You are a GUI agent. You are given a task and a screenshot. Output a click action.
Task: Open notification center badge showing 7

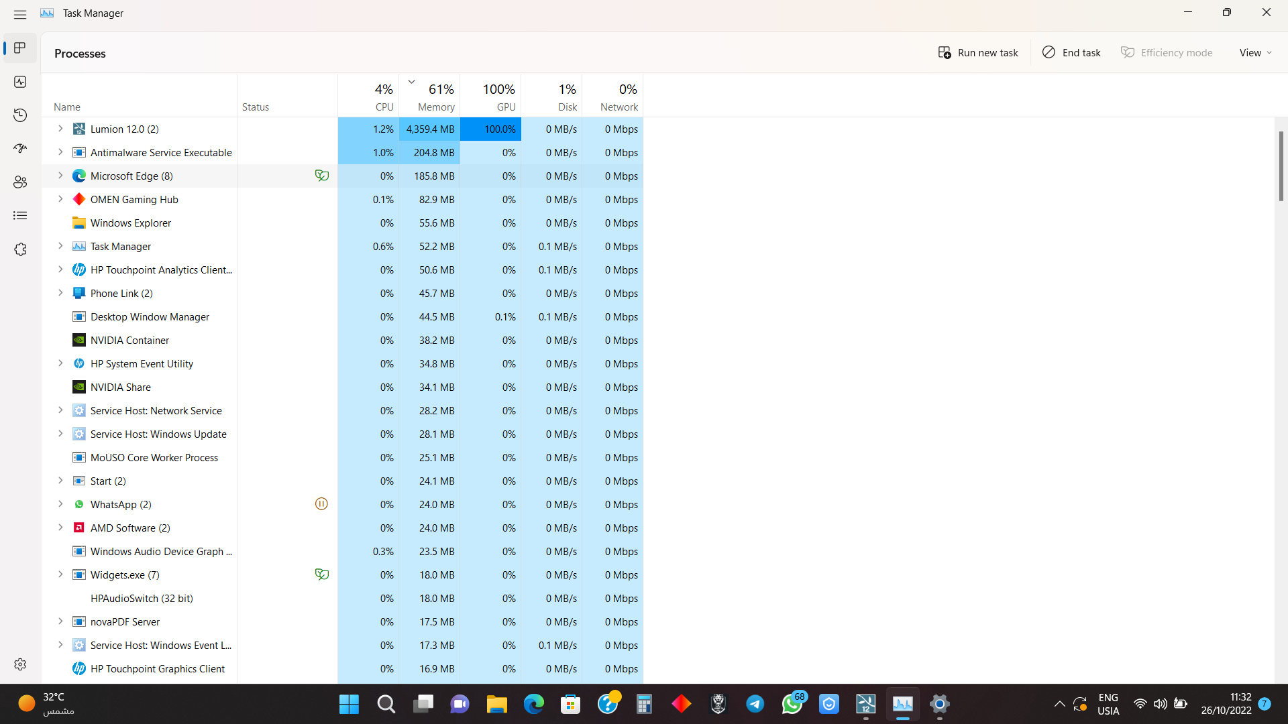click(x=1265, y=704)
